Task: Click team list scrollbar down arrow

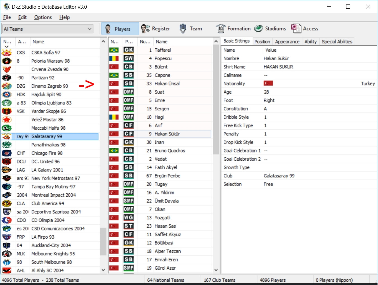Action: [x=103, y=270]
